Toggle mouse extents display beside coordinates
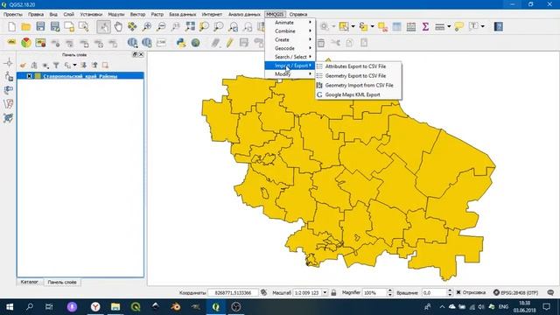The image size is (560, 315). [263, 292]
